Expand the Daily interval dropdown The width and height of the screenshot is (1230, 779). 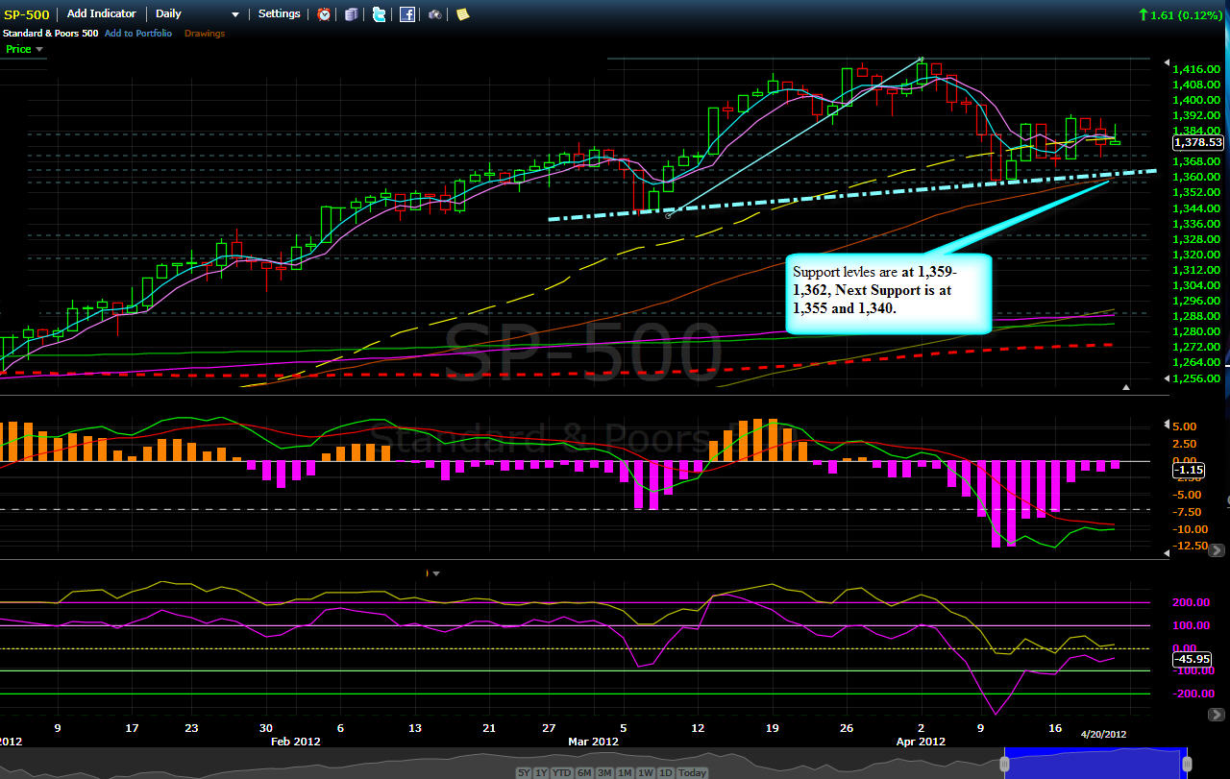(235, 15)
